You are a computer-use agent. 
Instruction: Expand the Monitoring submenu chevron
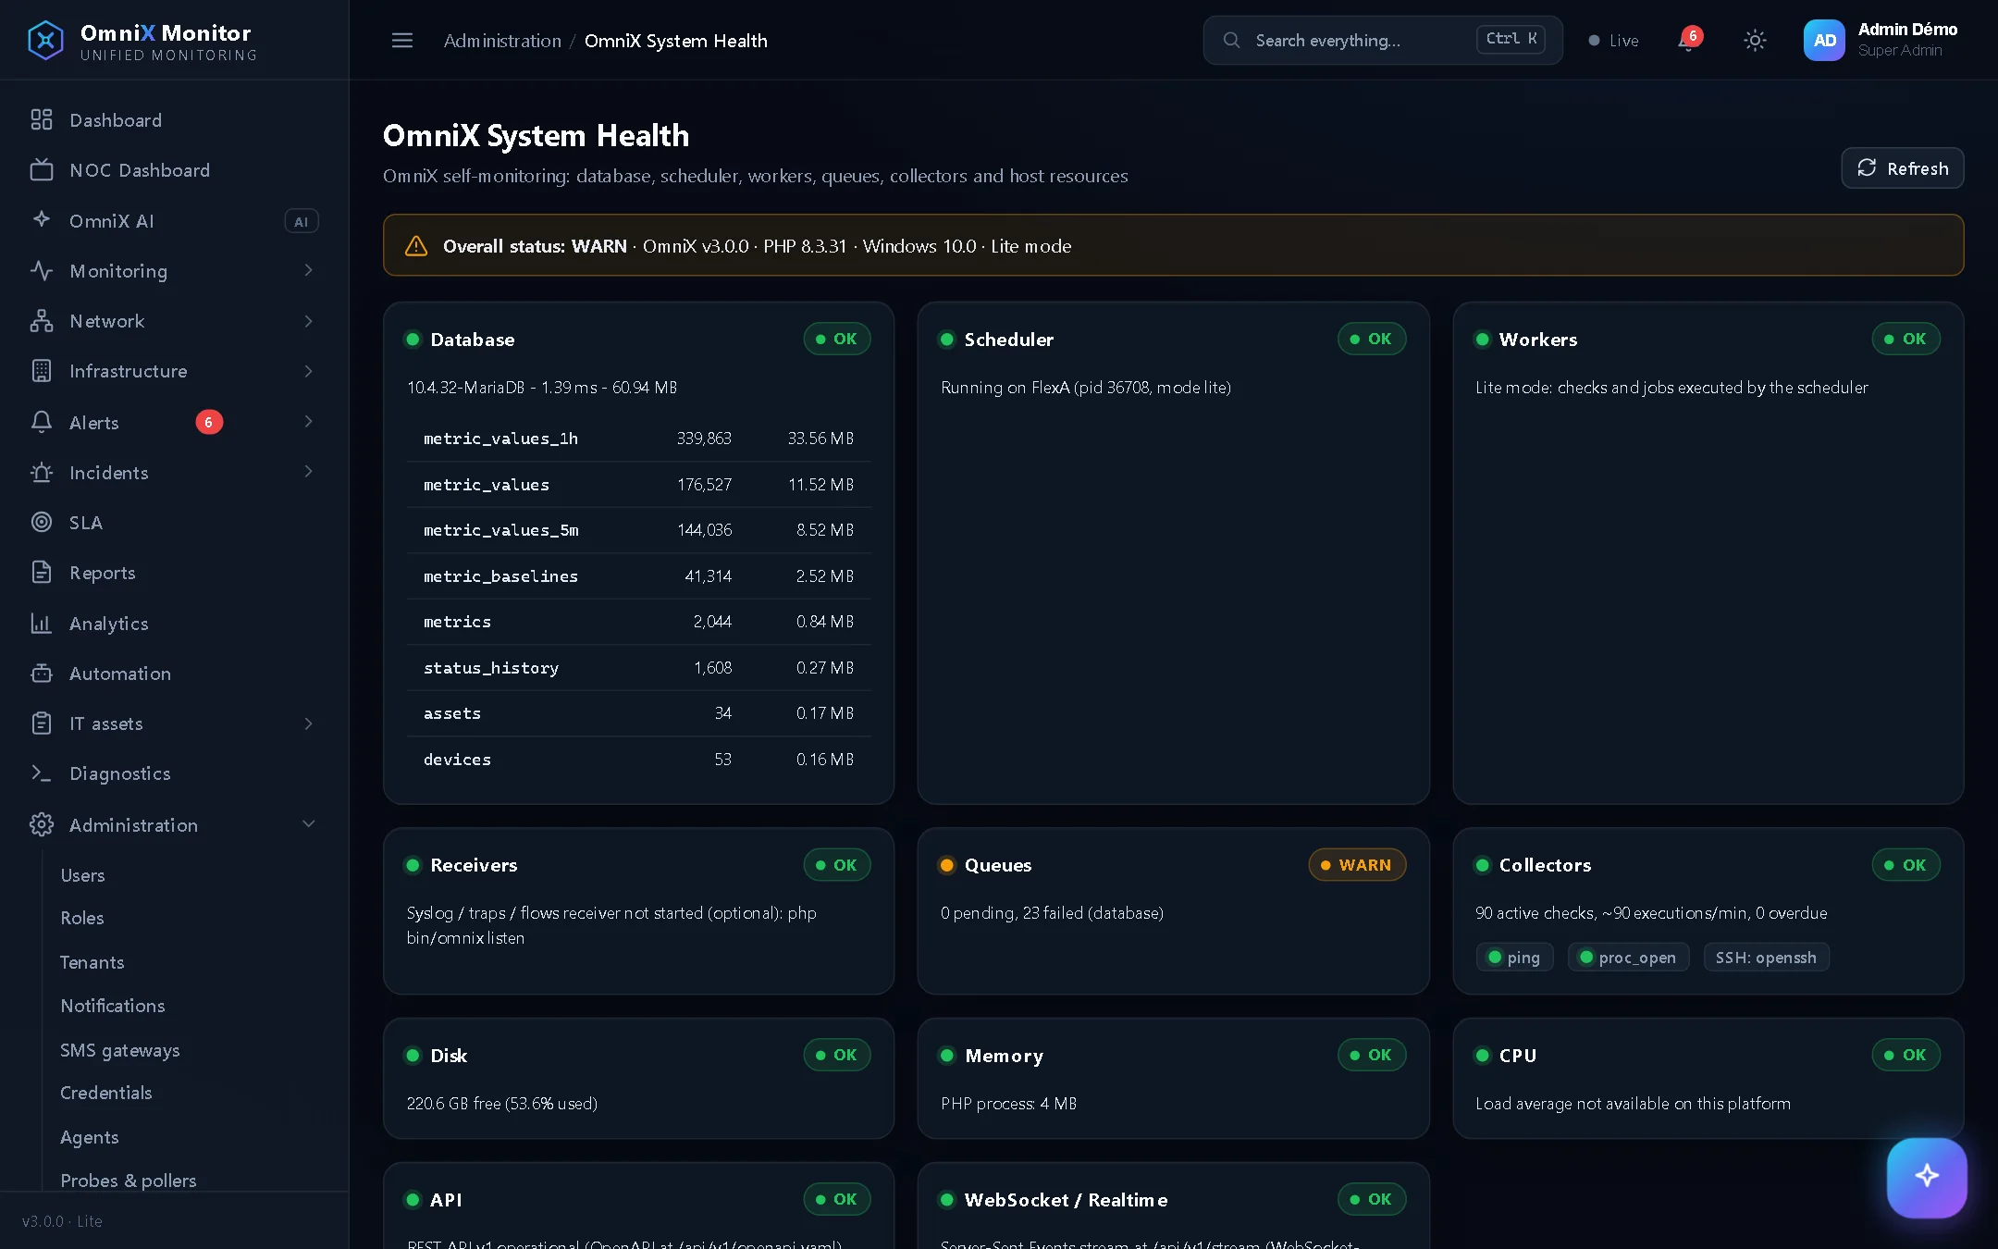(x=308, y=270)
